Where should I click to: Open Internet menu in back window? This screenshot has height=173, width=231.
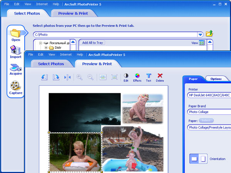pyautogui.click(x=42, y=4)
